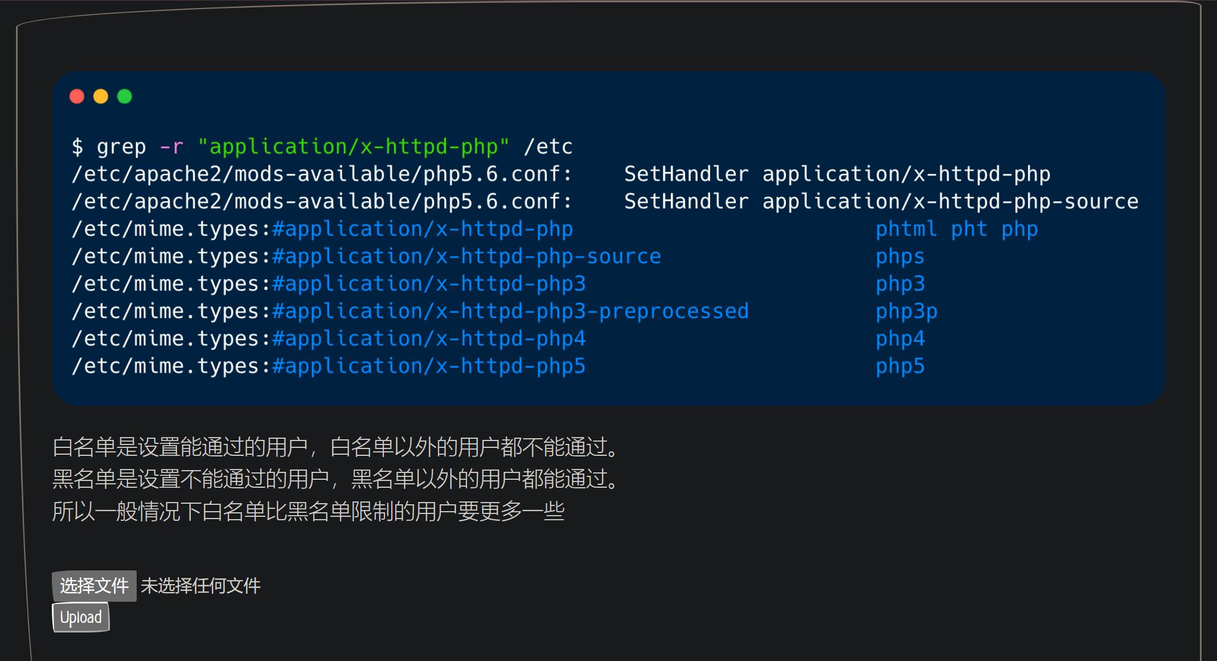Viewport: 1217px width, 661px height.
Task: Click the green dot in the terminal header
Action: tap(125, 96)
